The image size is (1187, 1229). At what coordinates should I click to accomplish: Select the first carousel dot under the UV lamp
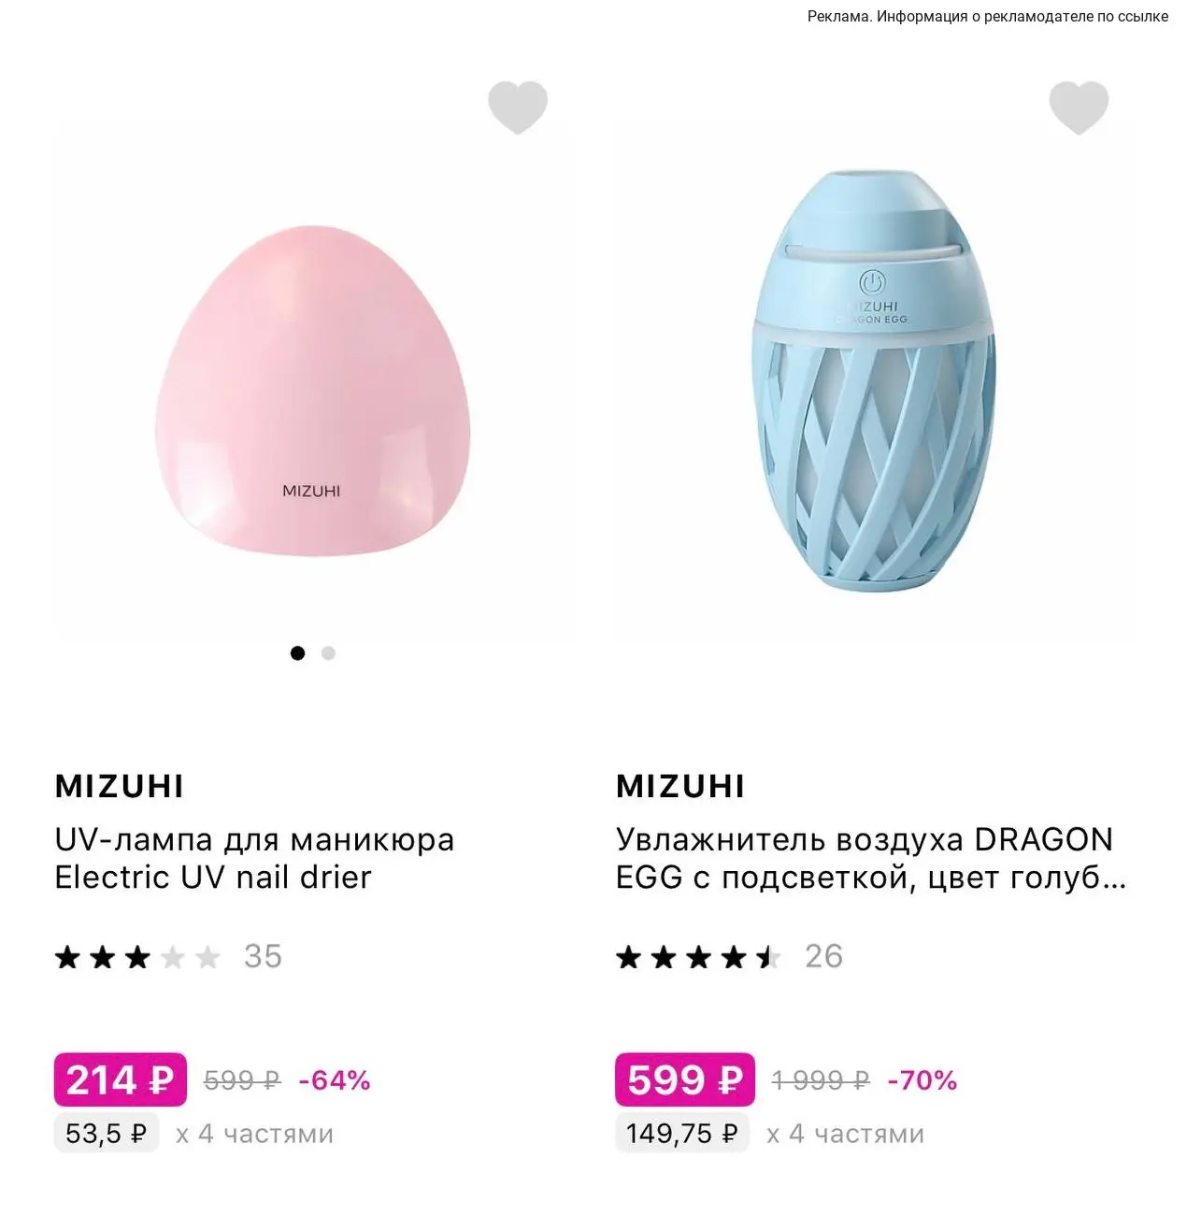tap(297, 653)
